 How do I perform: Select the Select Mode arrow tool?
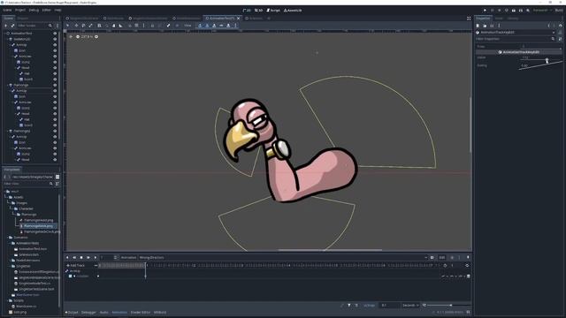(x=67, y=26)
